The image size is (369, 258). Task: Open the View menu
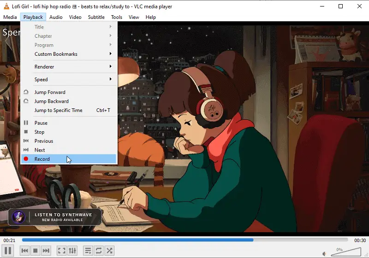(134, 17)
